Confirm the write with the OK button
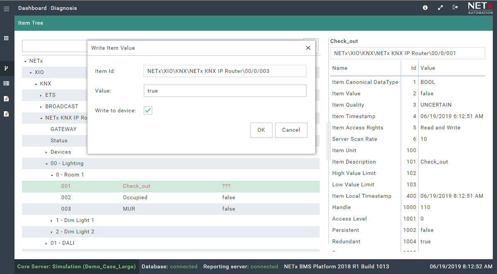The height and width of the screenshot is (274, 497). (261, 130)
